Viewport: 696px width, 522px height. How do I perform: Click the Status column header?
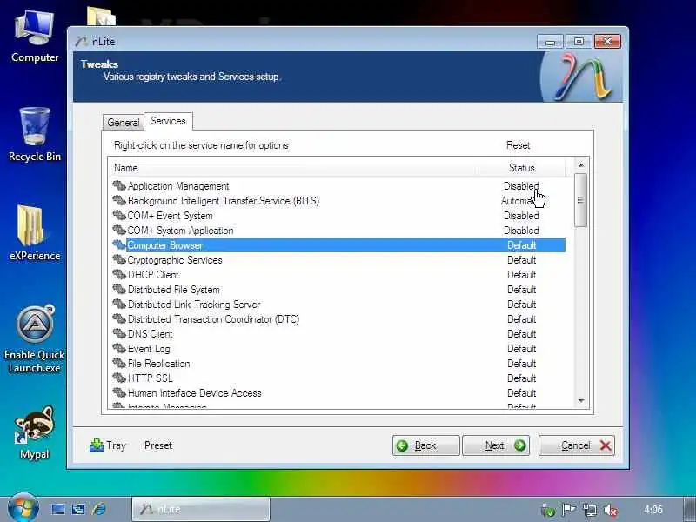coord(521,168)
